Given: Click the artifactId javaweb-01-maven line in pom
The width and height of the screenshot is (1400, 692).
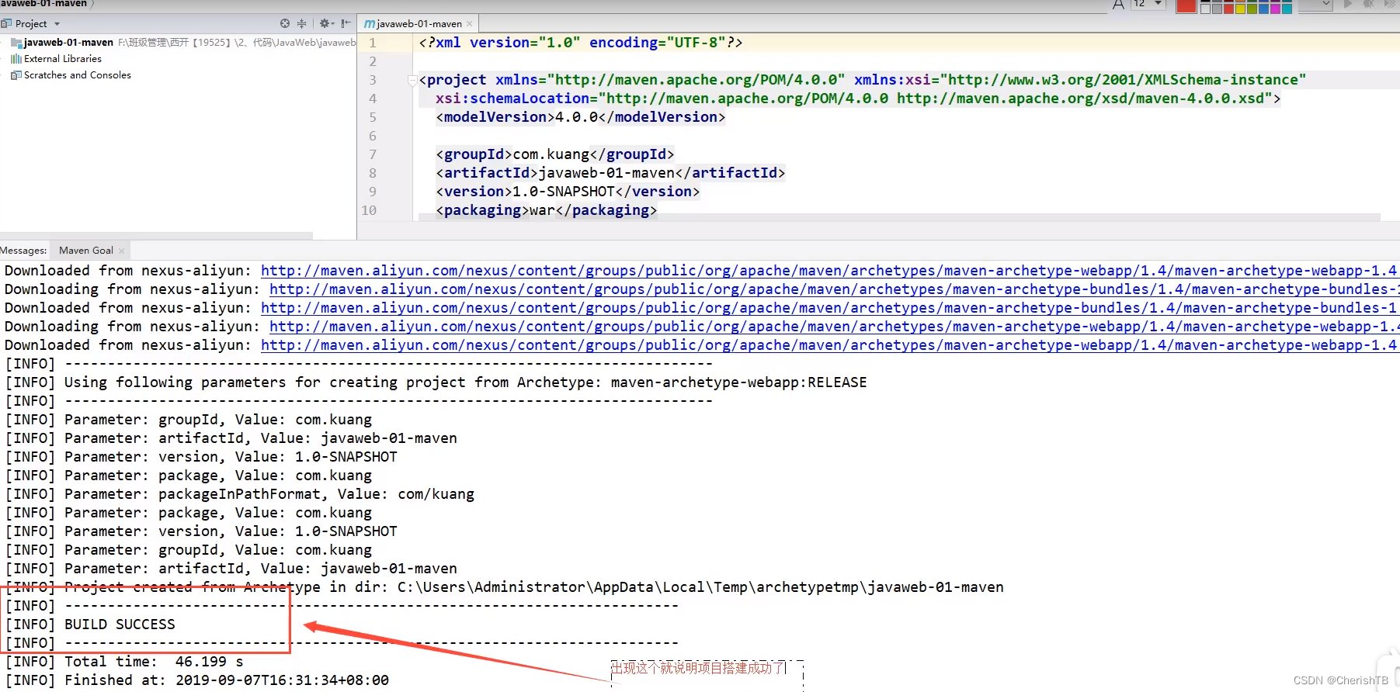Looking at the screenshot, I should pos(610,173).
